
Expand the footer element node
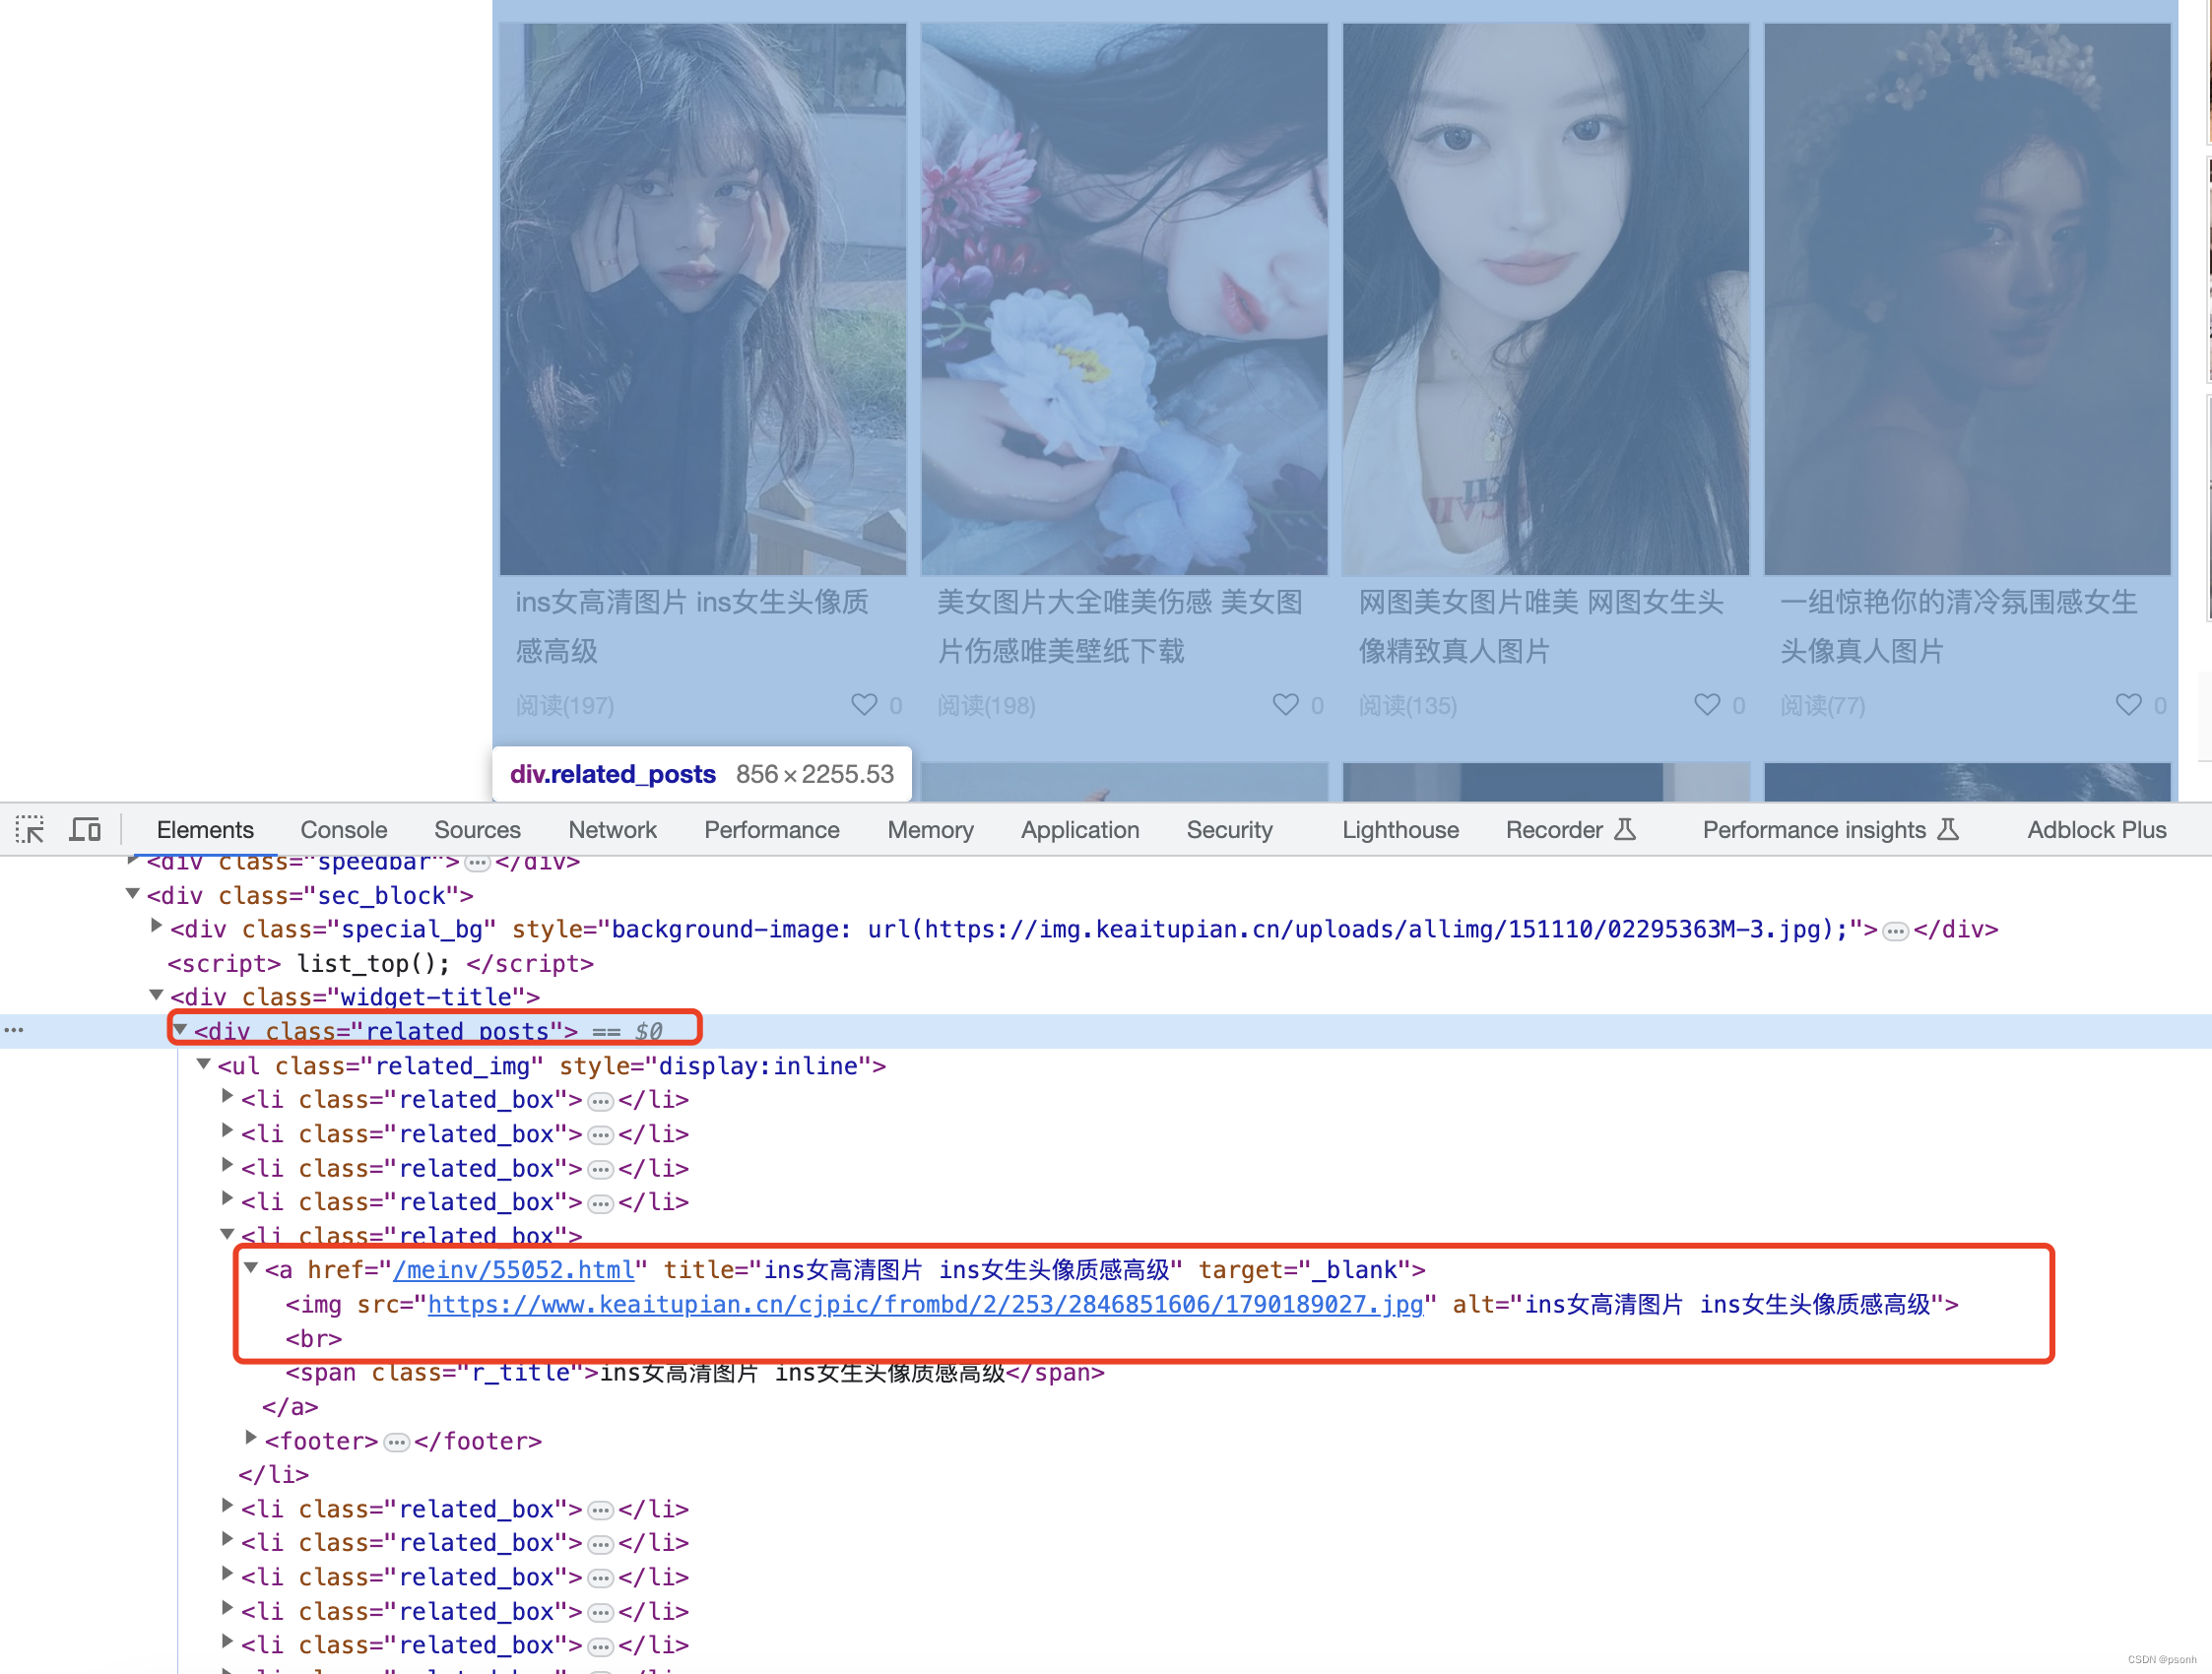click(251, 1438)
